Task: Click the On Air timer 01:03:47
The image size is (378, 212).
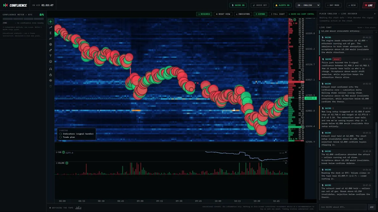Action: 47,5
